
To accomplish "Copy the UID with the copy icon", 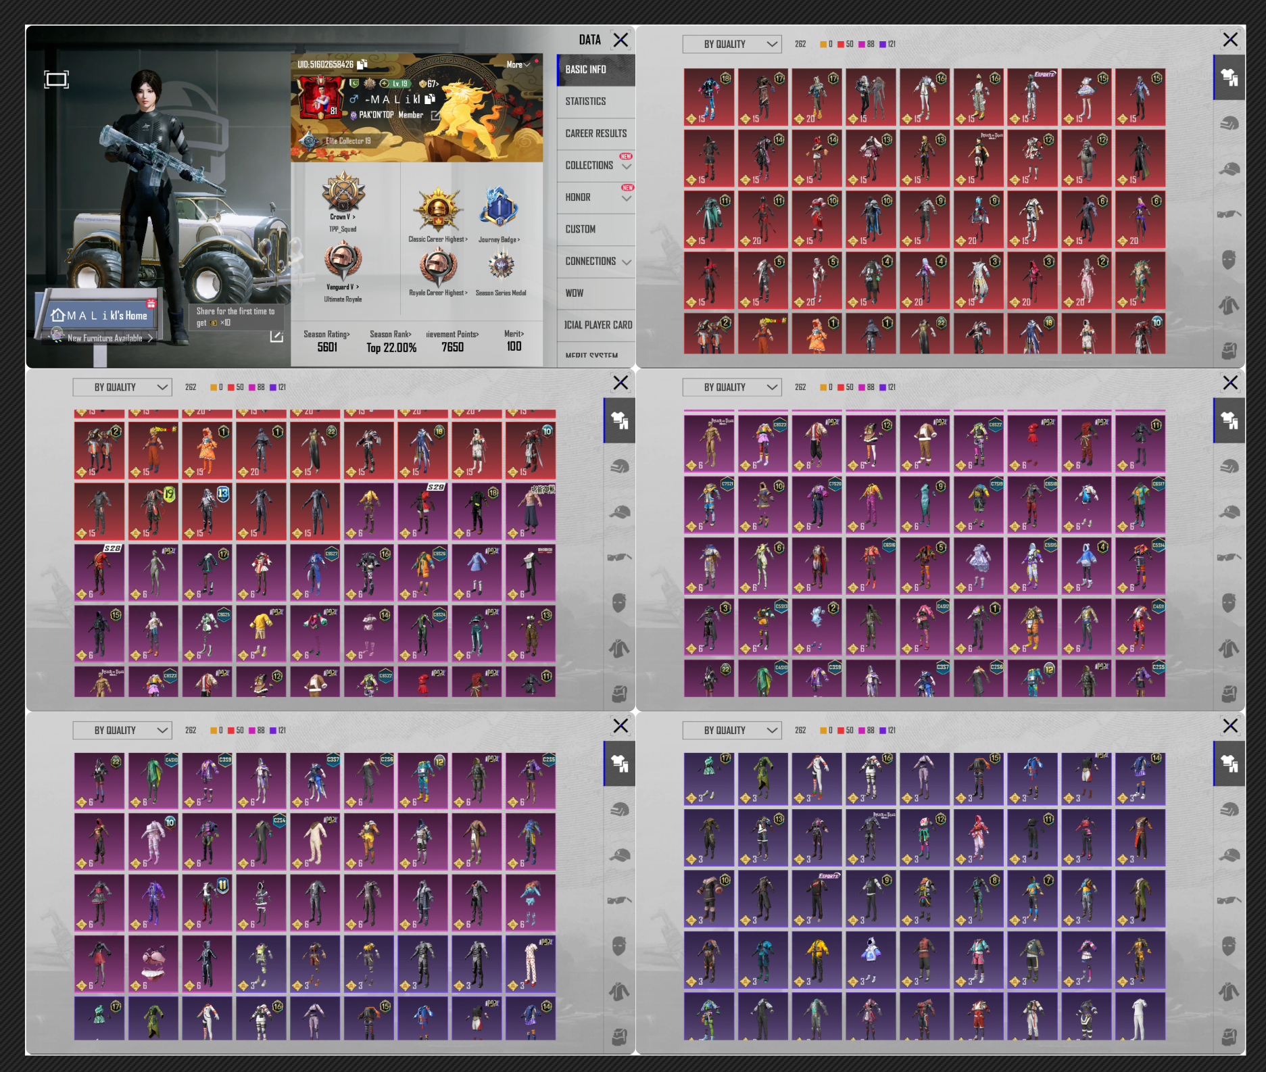I will pyautogui.click(x=362, y=64).
